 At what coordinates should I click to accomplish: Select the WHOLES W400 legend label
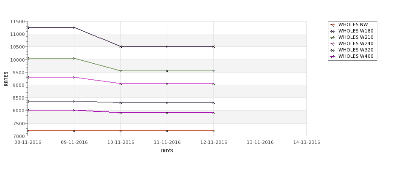(x=356, y=56)
